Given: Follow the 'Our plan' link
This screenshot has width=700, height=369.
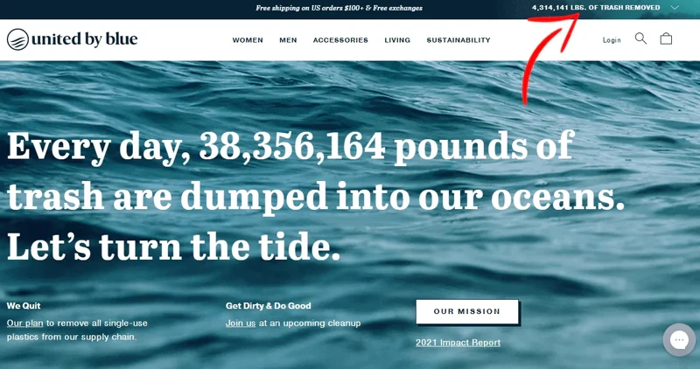Looking at the screenshot, I should coord(25,323).
